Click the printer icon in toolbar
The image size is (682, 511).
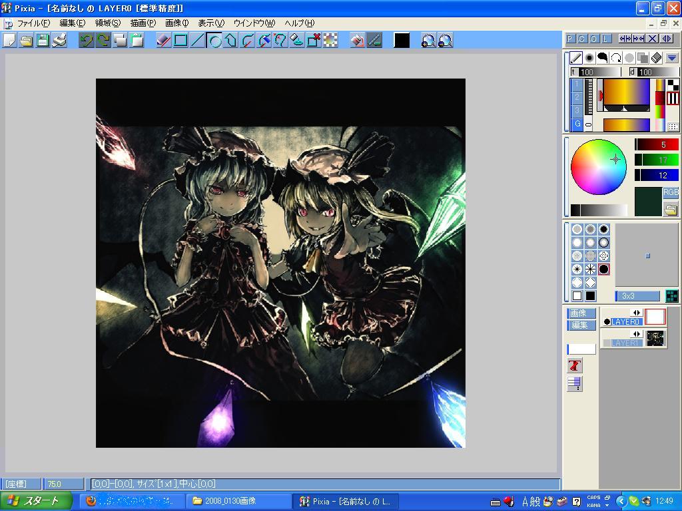tap(59, 41)
